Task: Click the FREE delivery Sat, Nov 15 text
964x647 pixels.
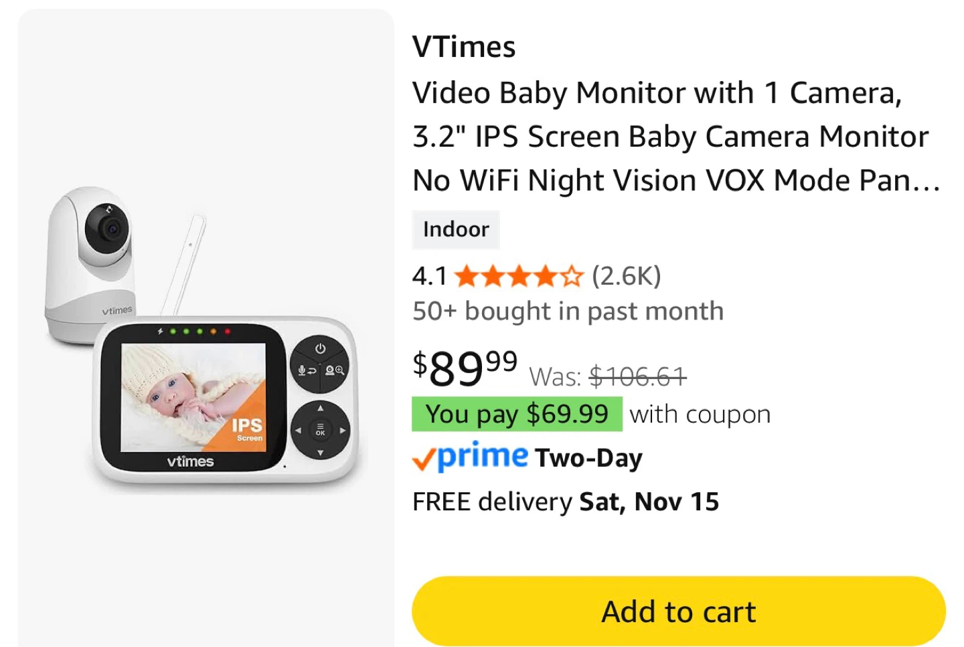Action: click(566, 502)
